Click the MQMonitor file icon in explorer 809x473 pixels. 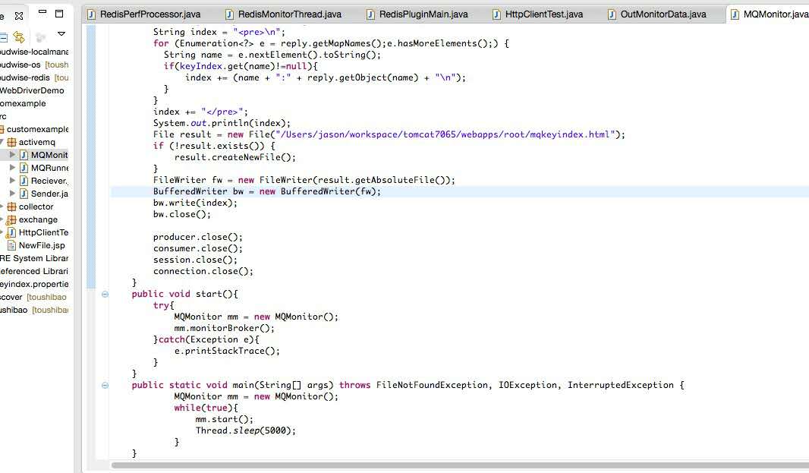[x=24, y=155]
